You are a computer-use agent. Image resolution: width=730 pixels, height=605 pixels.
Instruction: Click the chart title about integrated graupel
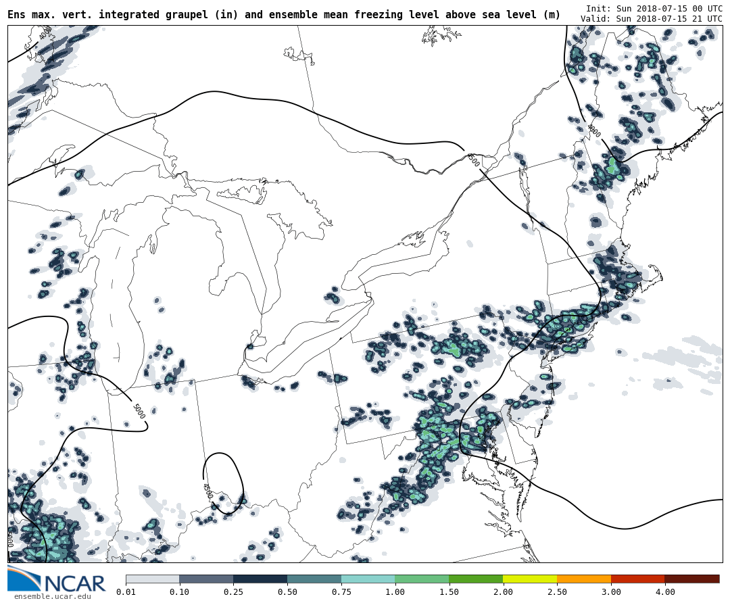click(x=284, y=15)
